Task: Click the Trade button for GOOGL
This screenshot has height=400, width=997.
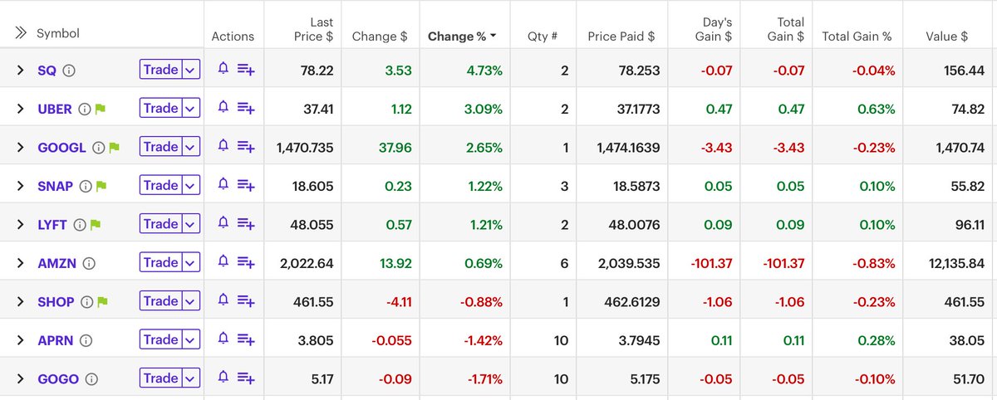Action: click(160, 147)
